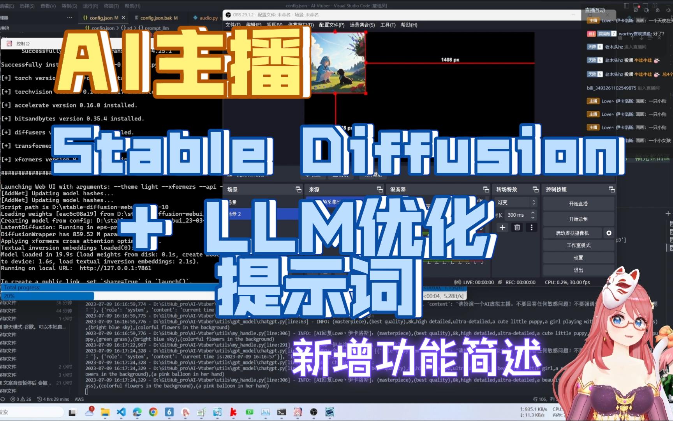Open OBS 设置 button
The width and height of the screenshot is (673, 421).
tap(578, 258)
